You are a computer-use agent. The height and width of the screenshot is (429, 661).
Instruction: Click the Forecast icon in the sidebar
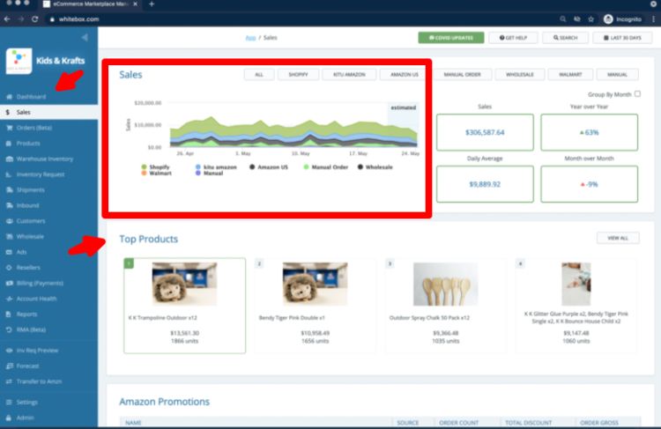coord(9,366)
